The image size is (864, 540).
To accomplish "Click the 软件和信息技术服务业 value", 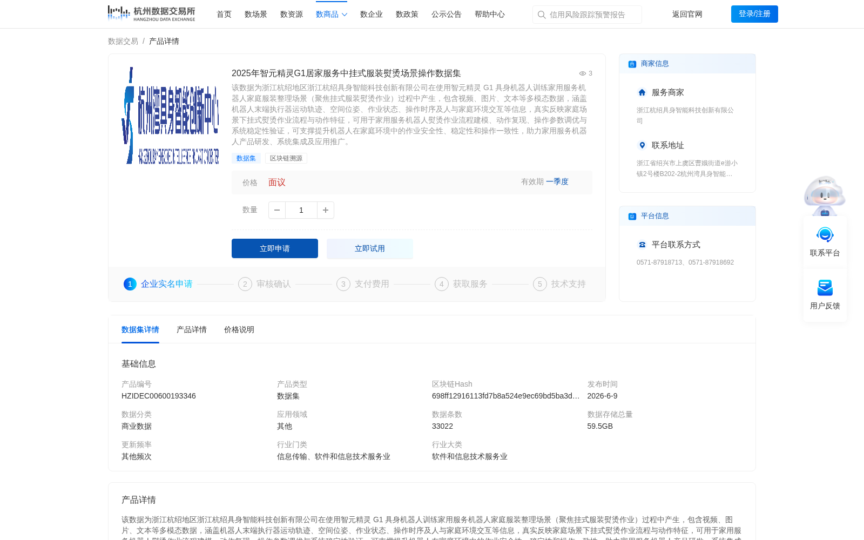I will (x=470, y=456).
